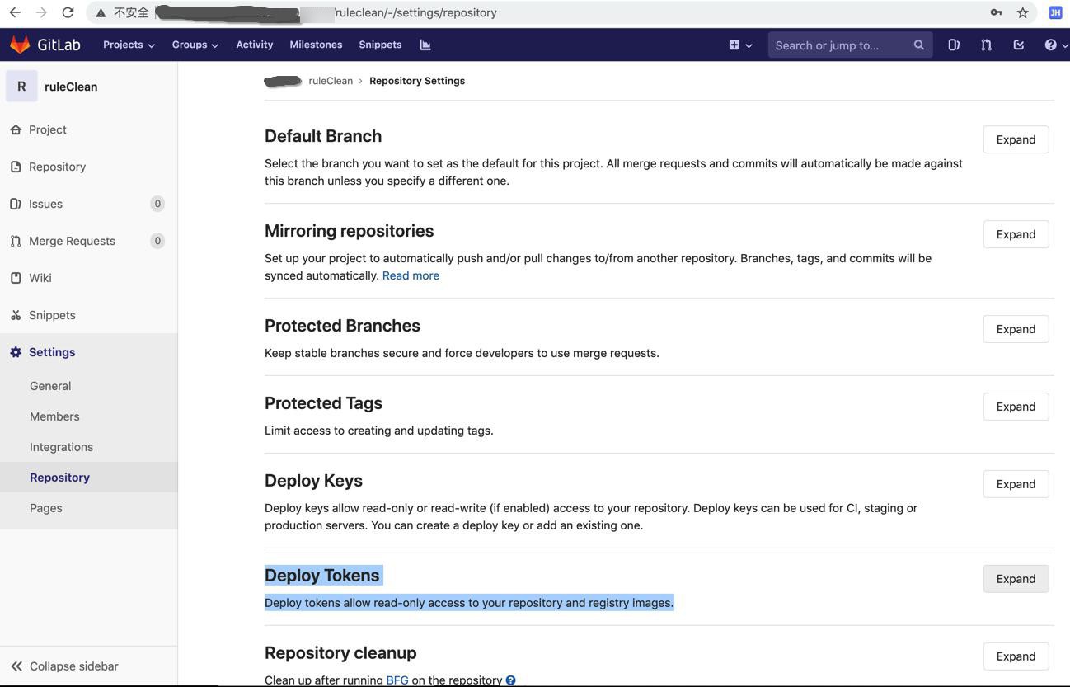Switch to the Members settings page
Viewport: 1070px width, 687px height.
pyautogui.click(x=54, y=416)
